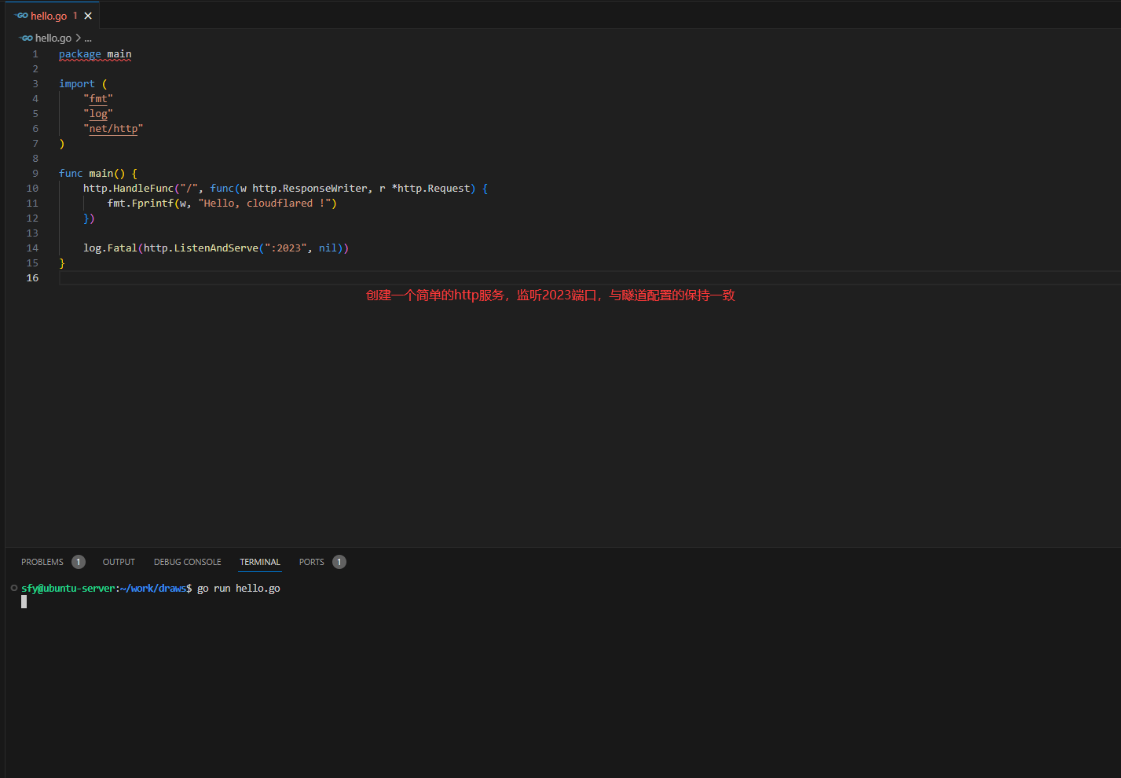
Task: Switch to the PROBLEMS panel tab
Action: pyautogui.click(x=42, y=562)
